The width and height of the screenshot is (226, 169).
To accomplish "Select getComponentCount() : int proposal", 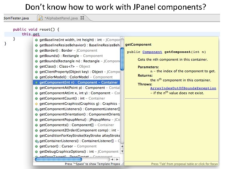I will (x=76, y=98).
